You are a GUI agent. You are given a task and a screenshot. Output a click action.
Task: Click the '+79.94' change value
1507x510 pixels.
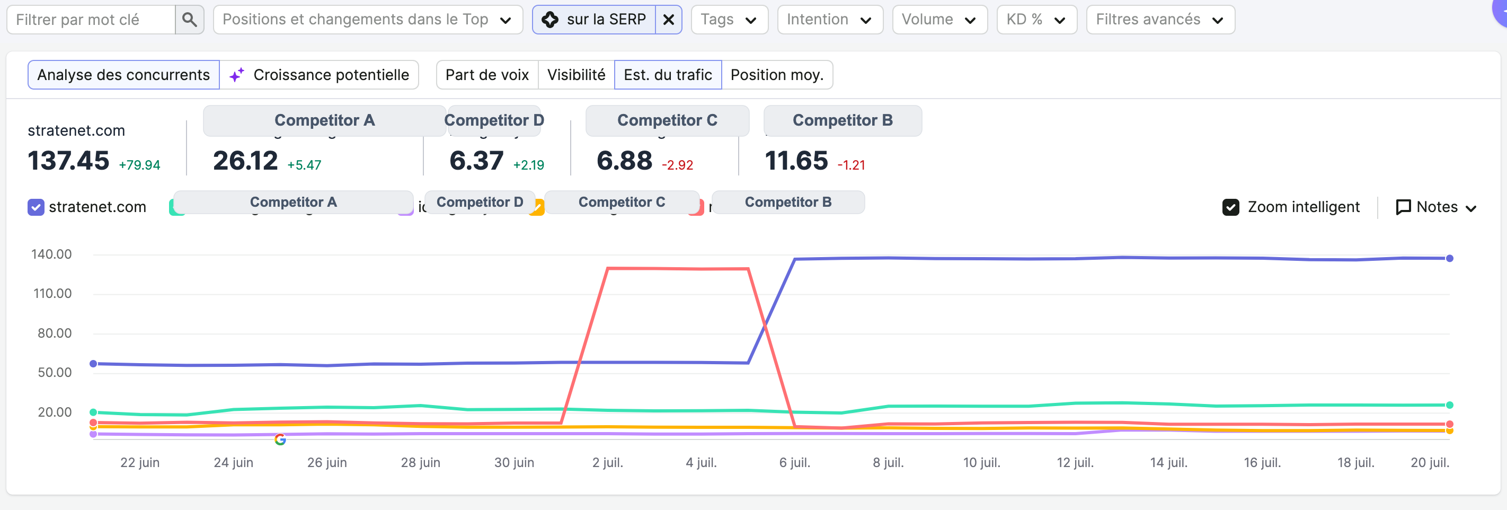coord(139,165)
